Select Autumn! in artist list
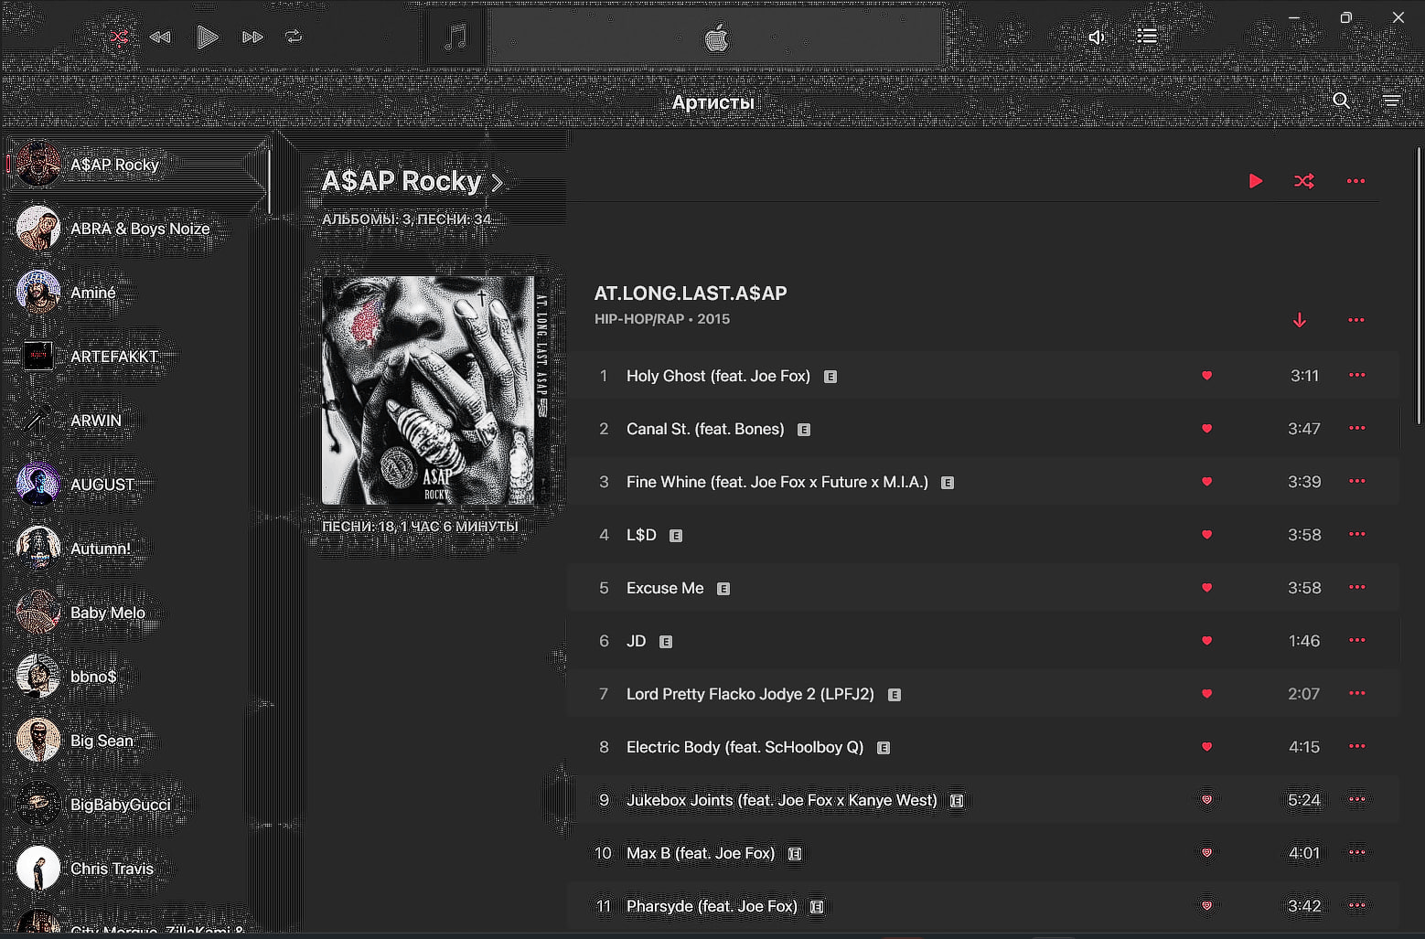 click(135, 549)
